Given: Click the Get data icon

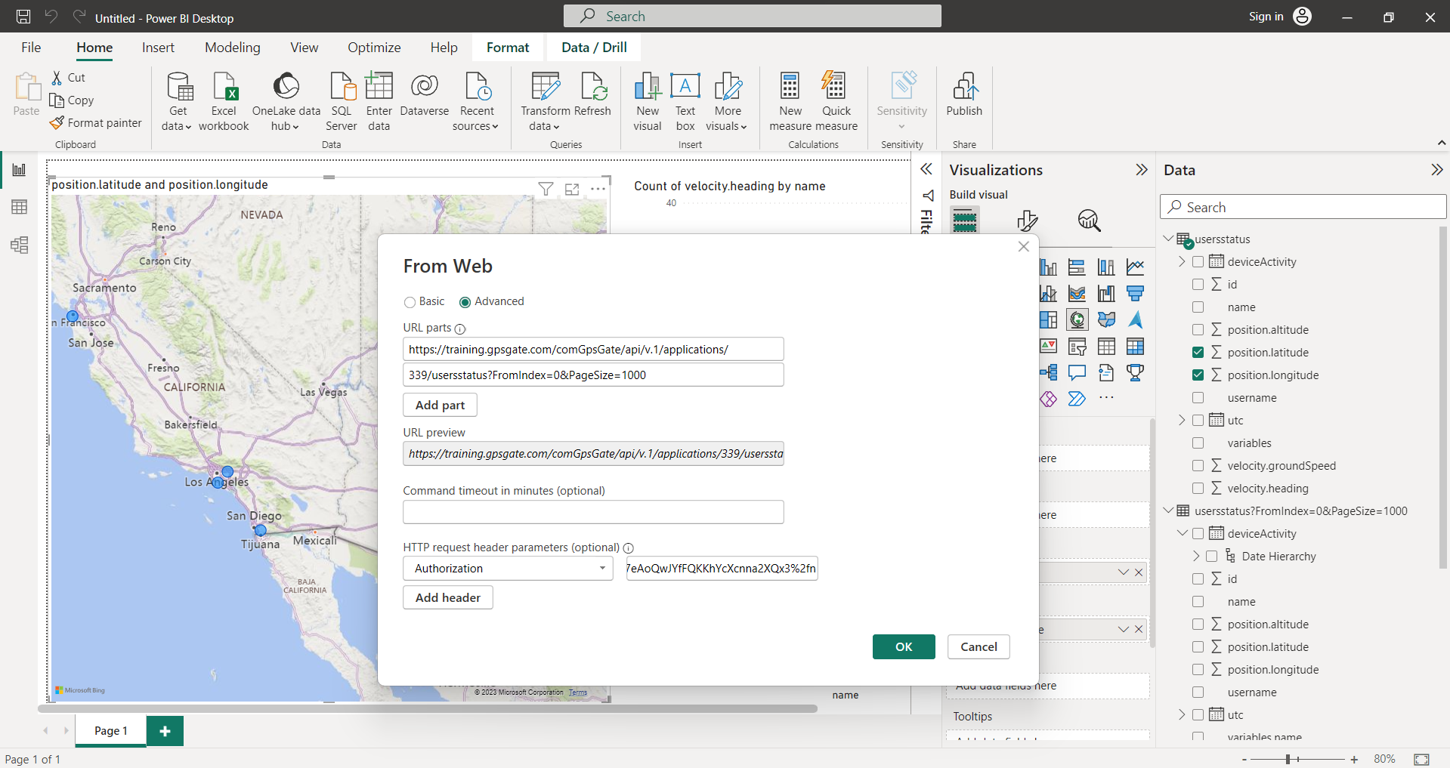Looking at the screenshot, I should pos(178,88).
